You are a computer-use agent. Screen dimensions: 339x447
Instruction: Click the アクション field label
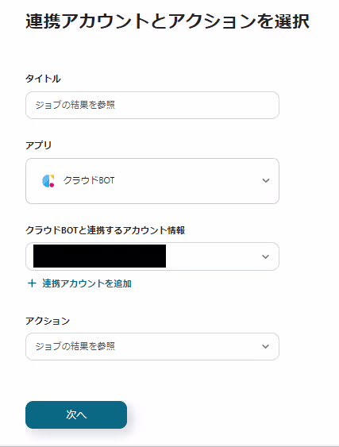click(48, 321)
